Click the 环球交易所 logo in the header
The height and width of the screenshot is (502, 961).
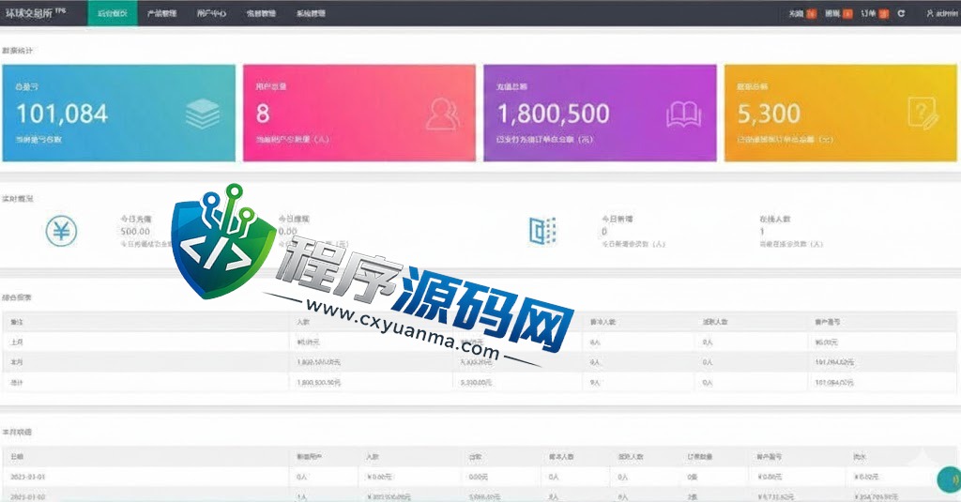coord(35,12)
